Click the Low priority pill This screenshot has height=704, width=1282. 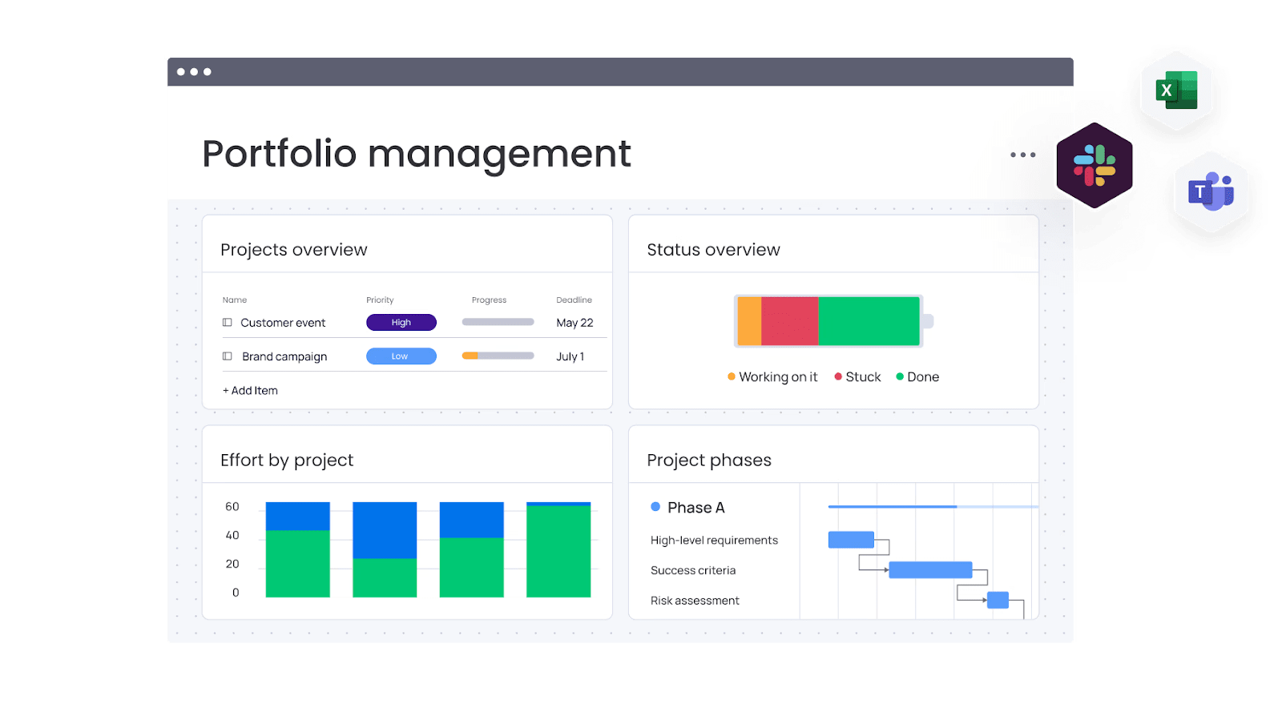[x=401, y=356]
